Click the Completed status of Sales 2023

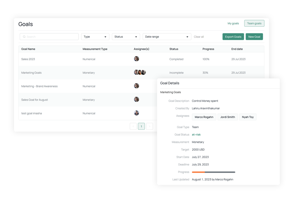176,59
